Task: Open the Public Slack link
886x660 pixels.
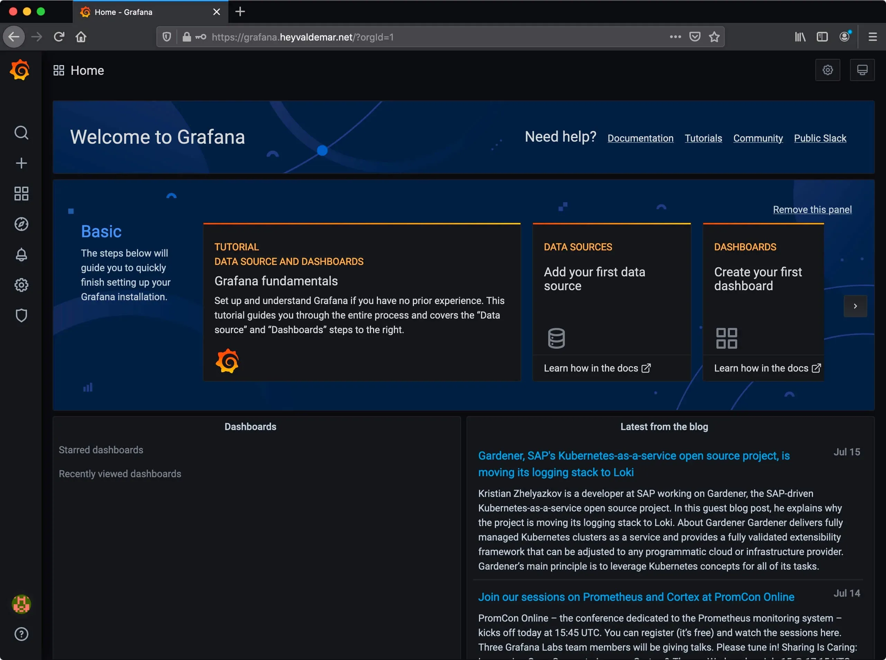Action: [x=820, y=138]
